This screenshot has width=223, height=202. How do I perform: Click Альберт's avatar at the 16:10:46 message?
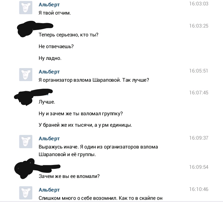pos(26,193)
